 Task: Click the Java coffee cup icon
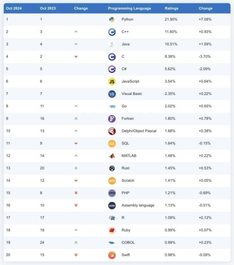pyautogui.click(x=112, y=44)
